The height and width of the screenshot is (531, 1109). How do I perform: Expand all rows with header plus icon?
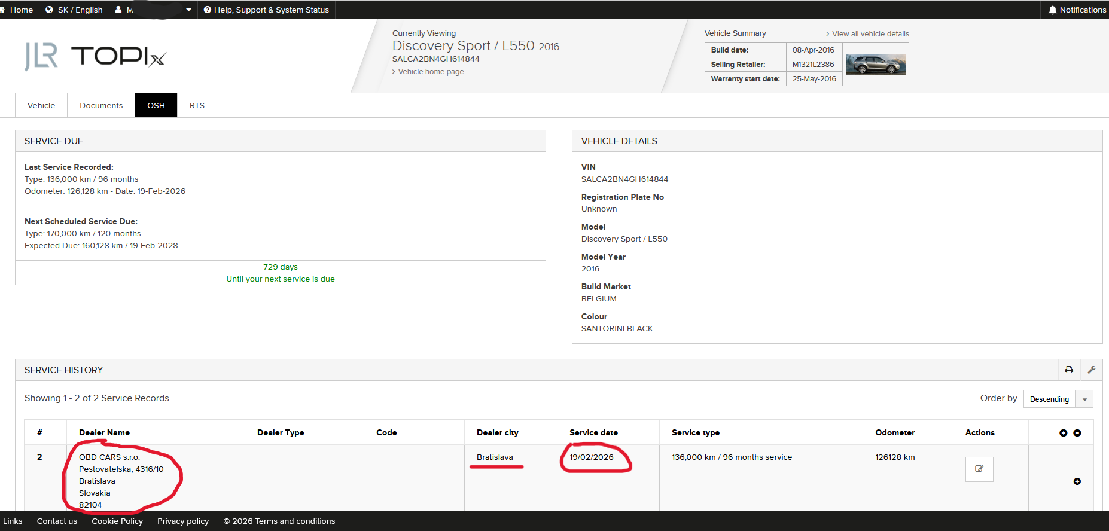(1064, 433)
